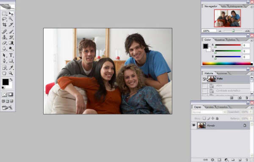The width and height of the screenshot is (254, 162).
Task: Click the feather logo at toolbox top
Action: [x=8, y=6]
